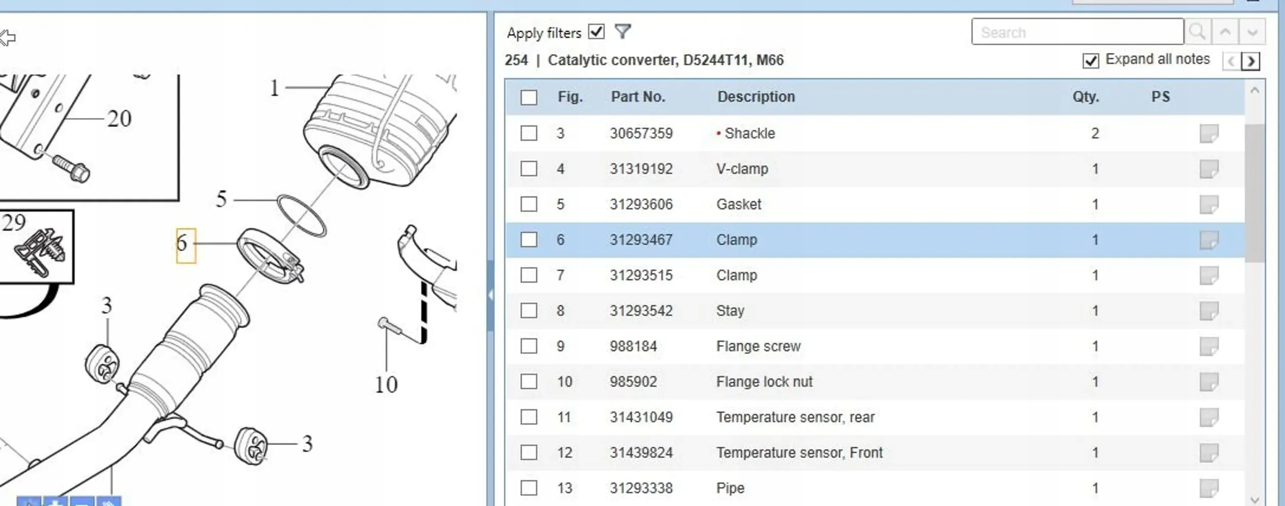Click the PS column header
The image size is (1285, 506).
click(1161, 97)
